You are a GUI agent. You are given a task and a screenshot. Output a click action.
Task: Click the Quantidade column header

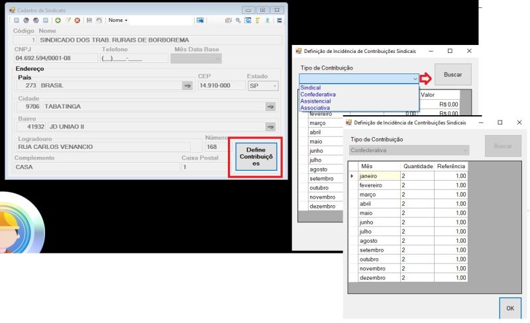pos(417,166)
